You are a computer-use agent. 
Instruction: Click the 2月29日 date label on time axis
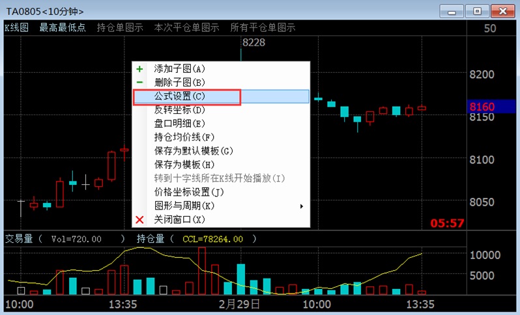239,304
